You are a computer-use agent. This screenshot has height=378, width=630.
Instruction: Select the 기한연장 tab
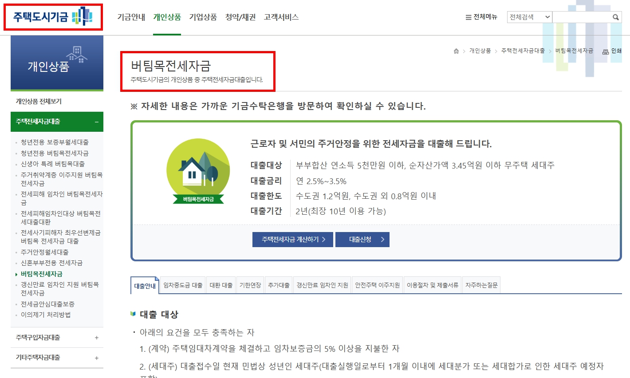coord(250,285)
